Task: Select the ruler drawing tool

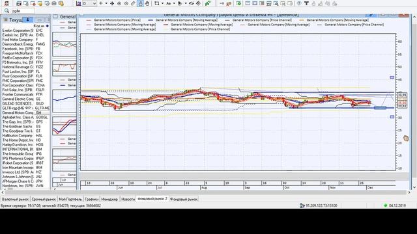Action: 133,3
